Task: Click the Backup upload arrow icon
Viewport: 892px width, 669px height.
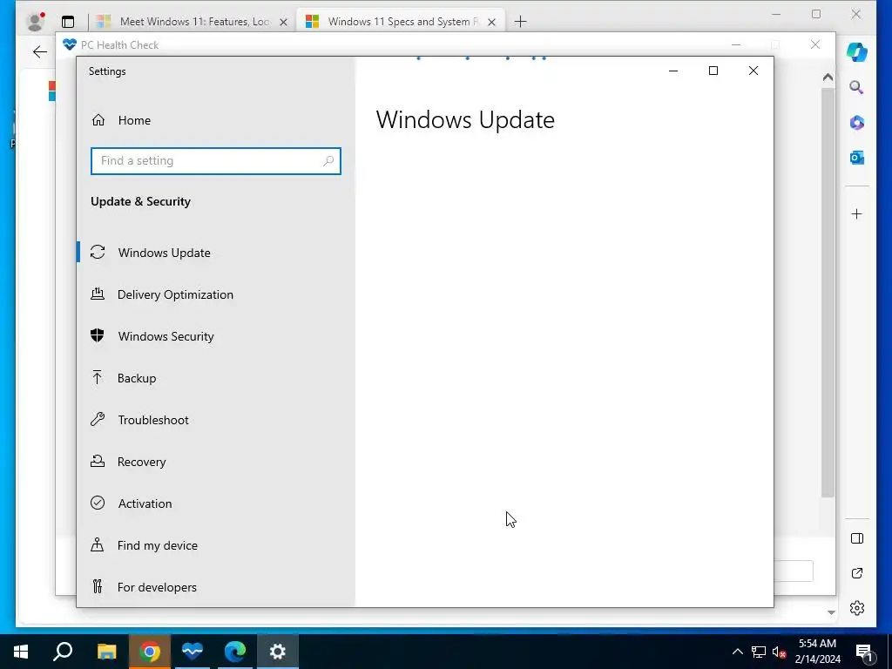Action: point(98,377)
